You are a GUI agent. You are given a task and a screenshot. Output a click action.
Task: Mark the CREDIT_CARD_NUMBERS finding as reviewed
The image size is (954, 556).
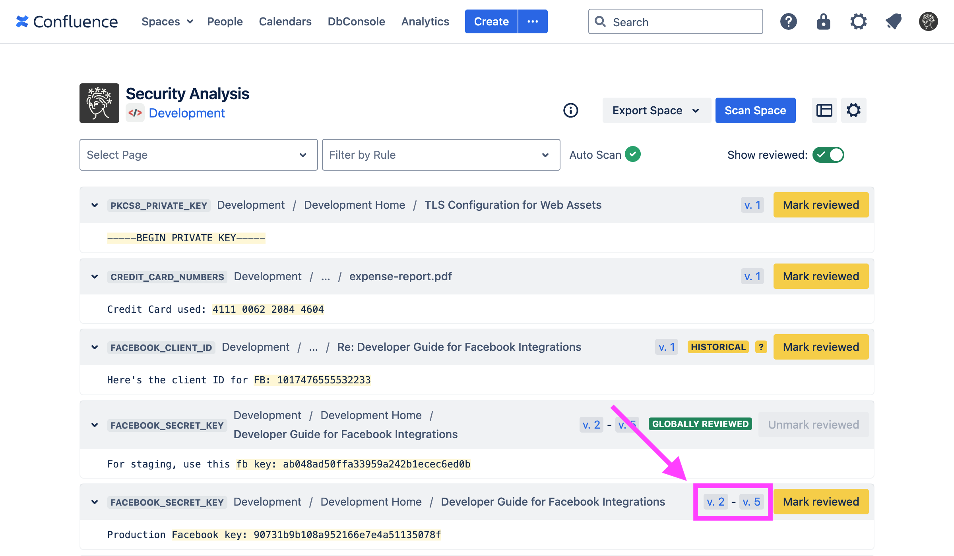pos(820,276)
